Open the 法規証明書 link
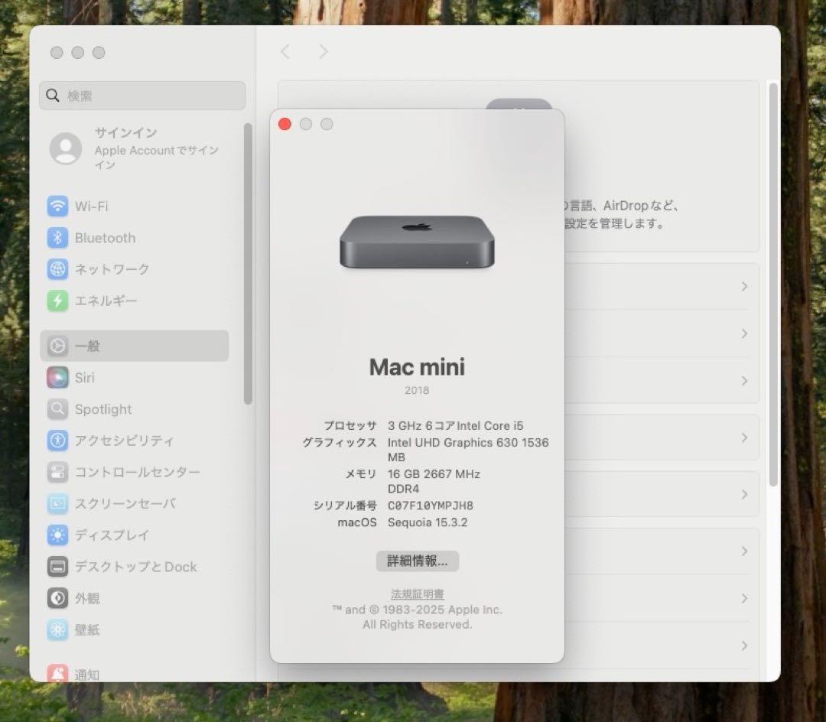 (x=417, y=594)
